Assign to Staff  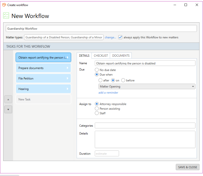click(x=97, y=113)
